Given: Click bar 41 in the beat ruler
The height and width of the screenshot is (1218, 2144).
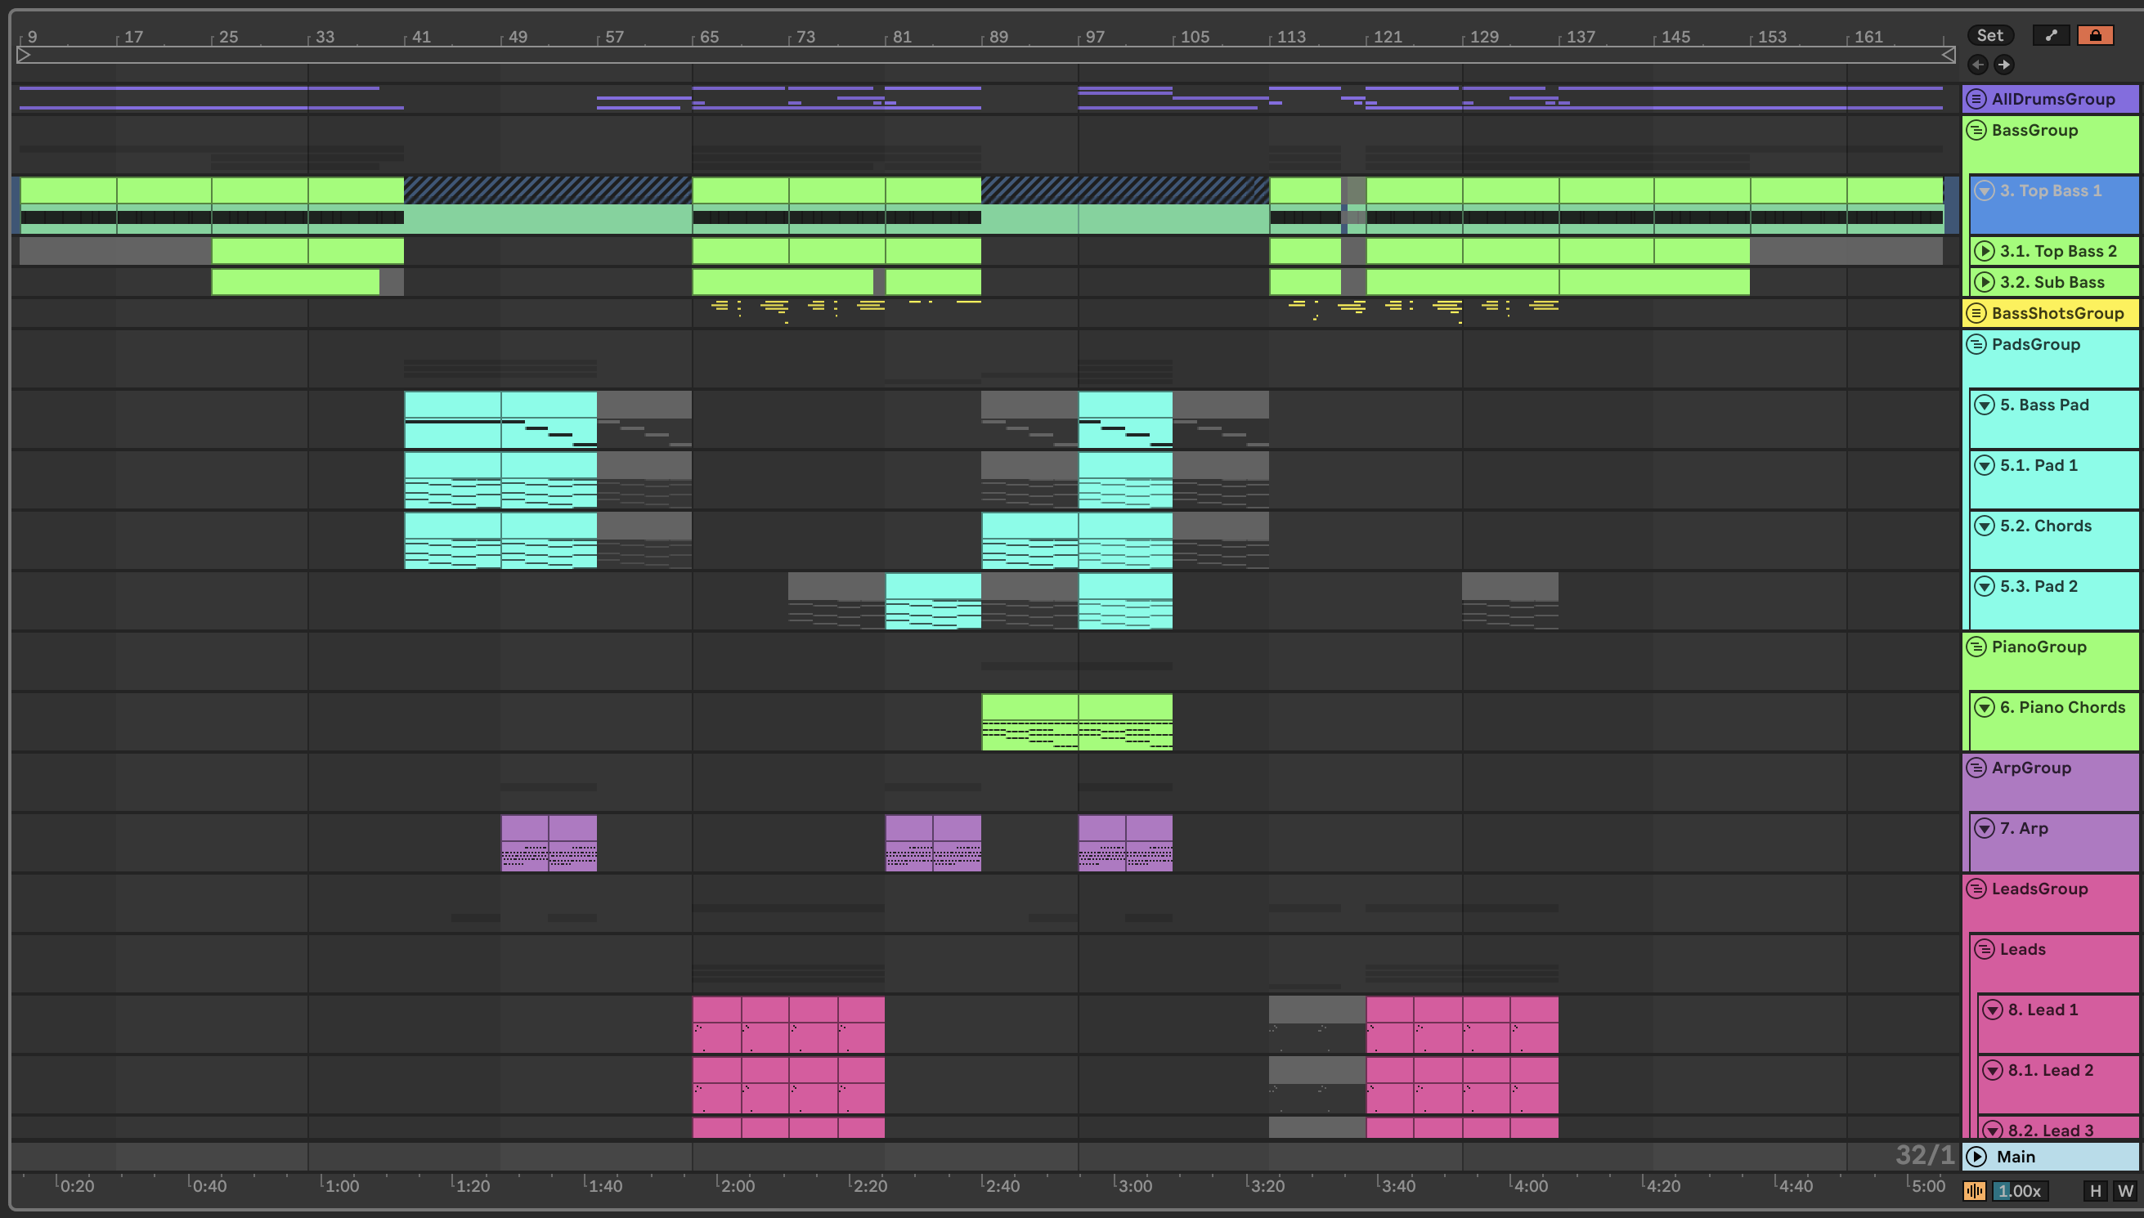Looking at the screenshot, I should coord(421,37).
